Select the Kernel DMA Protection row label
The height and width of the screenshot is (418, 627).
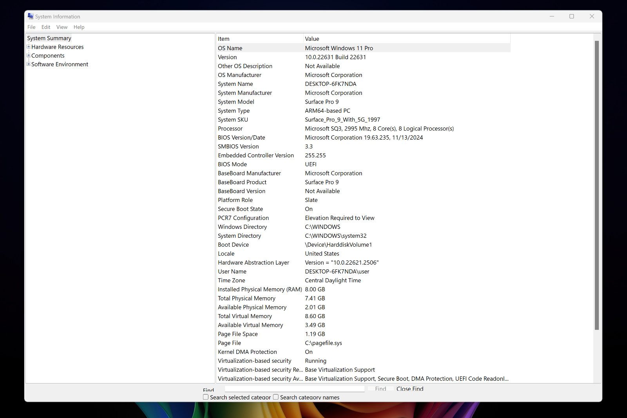[x=247, y=352]
